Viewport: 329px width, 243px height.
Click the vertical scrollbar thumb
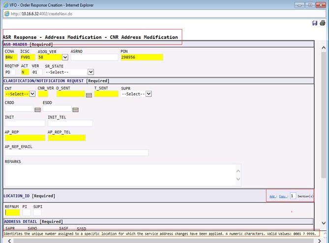point(324,115)
